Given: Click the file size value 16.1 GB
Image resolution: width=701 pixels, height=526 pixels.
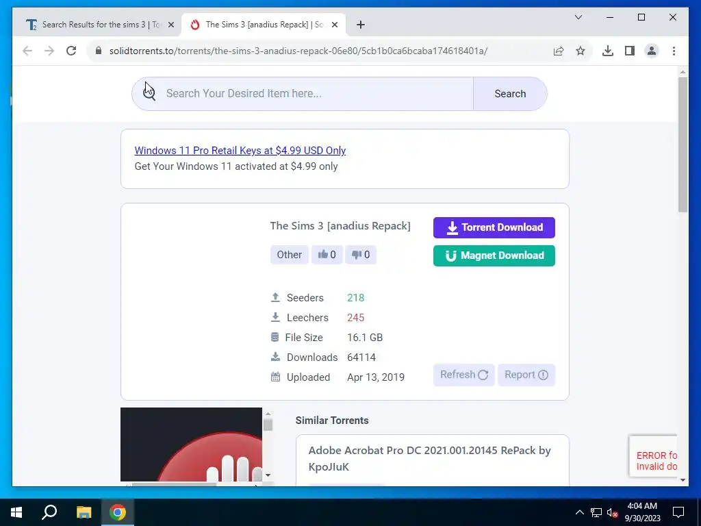Looking at the screenshot, I should 365,337.
